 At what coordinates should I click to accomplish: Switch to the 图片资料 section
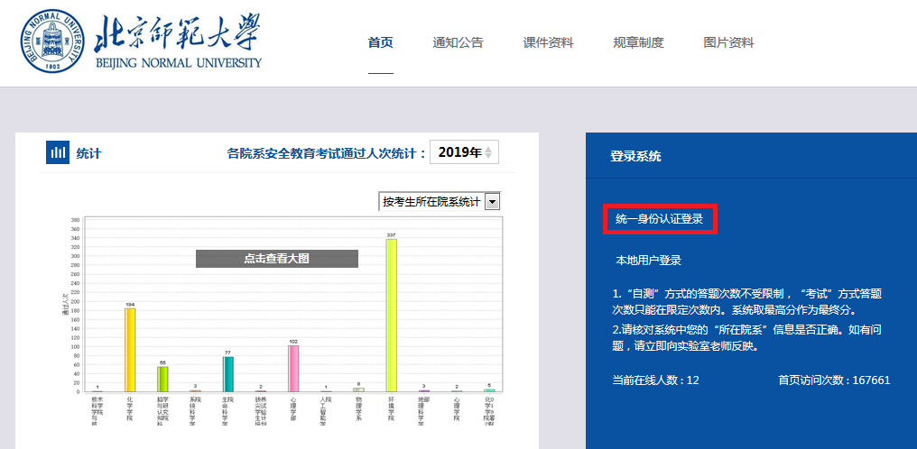728,42
